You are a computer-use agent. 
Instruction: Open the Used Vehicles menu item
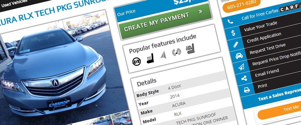[14, 3]
